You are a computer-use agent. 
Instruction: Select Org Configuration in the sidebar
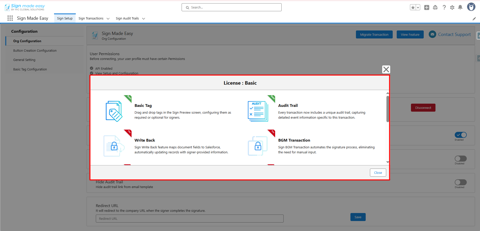pyautogui.click(x=45, y=41)
